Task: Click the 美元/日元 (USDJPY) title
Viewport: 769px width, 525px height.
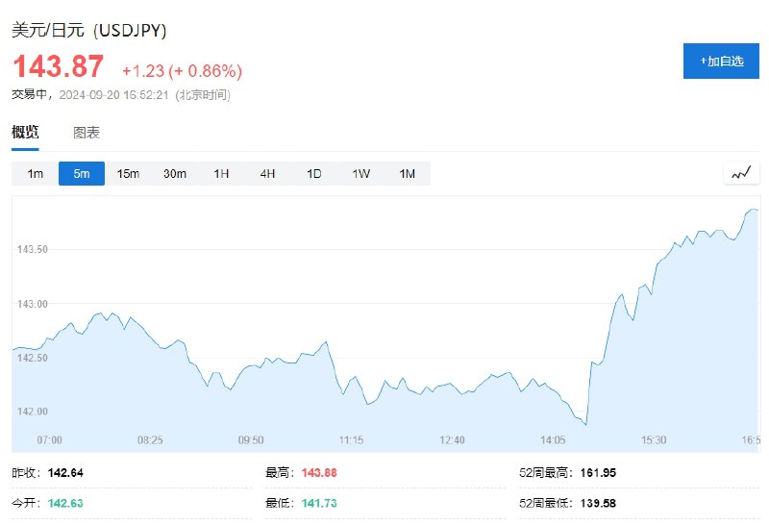Action: pos(88,30)
